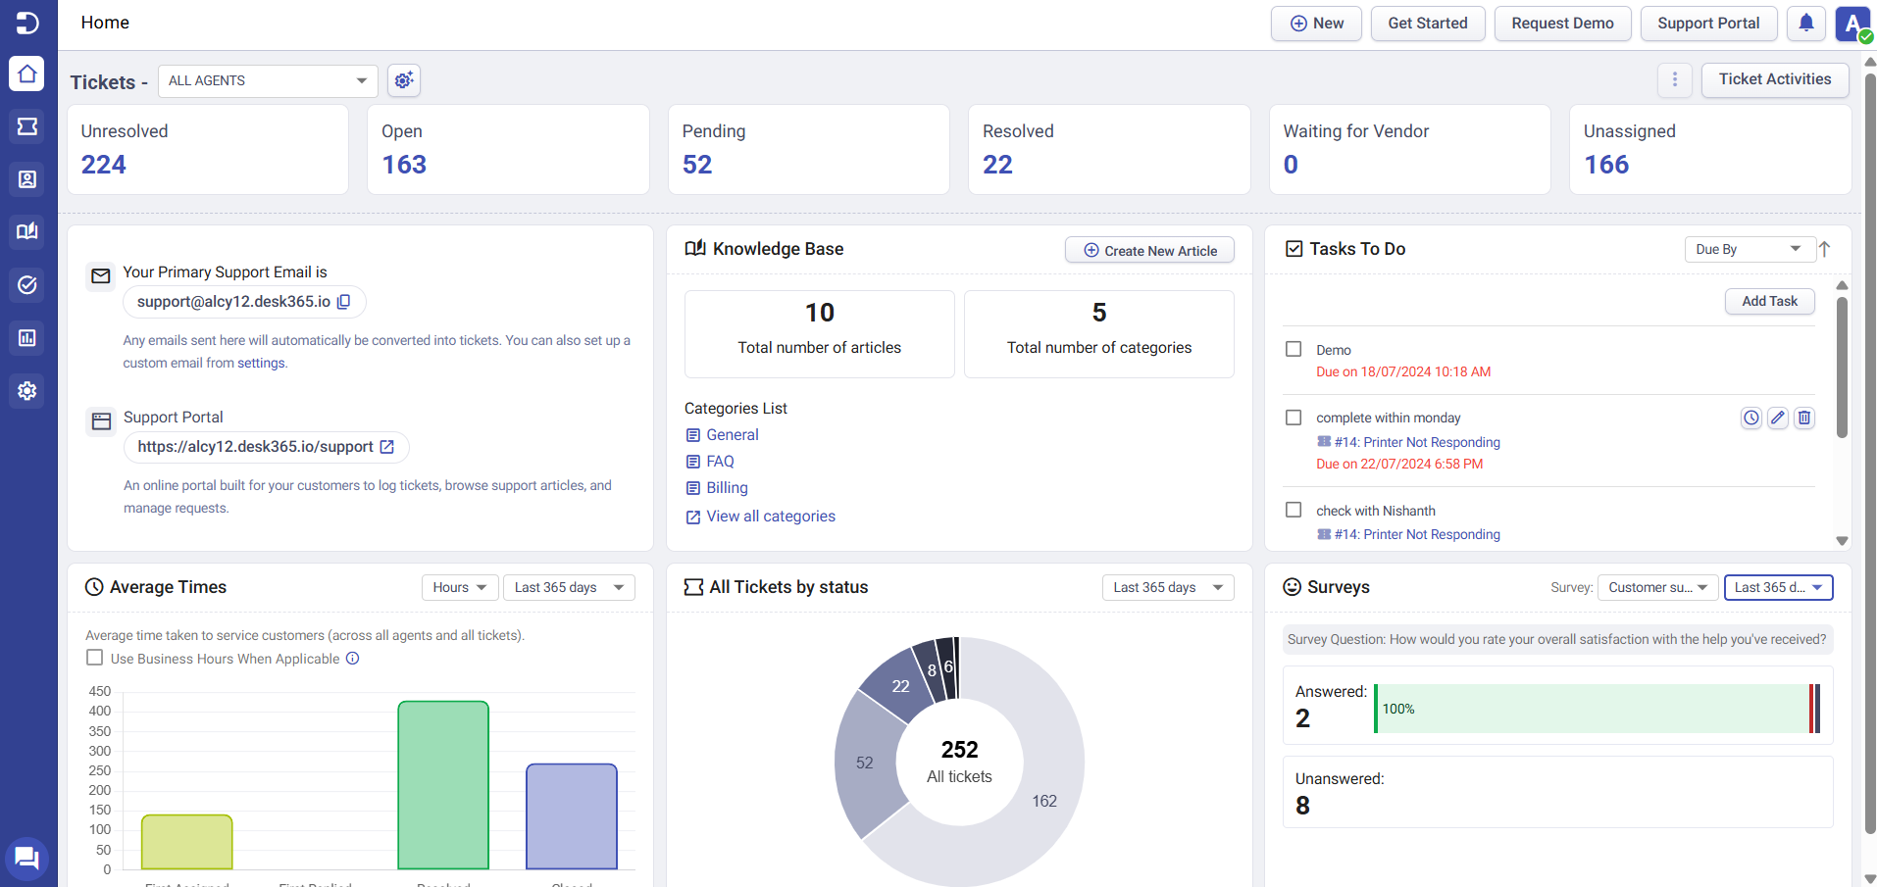Delete the 'complete within monday' task
Image resolution: width=1877 pixels, height=887 pixels.
pos(1803,419)
